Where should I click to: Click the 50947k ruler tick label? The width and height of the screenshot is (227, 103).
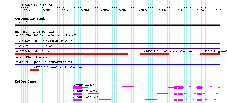(x=143, y=10)
